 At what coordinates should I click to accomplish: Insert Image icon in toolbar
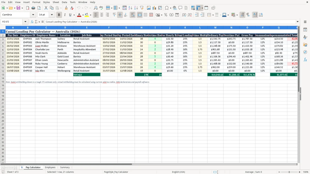pyautogui.click(x=149, y=8)
